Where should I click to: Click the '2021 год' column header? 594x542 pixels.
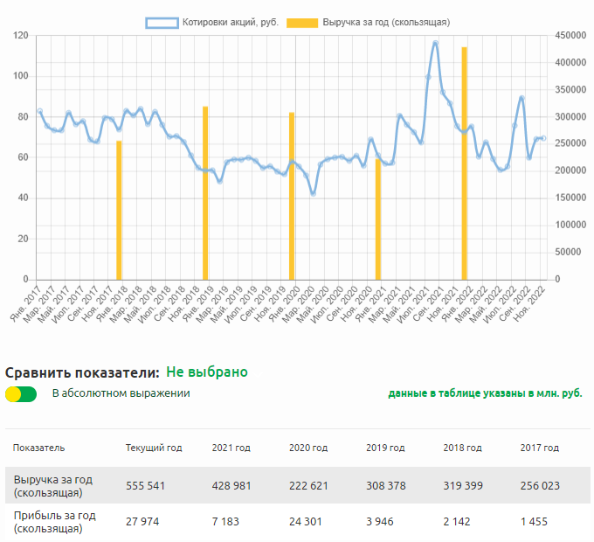231,448
